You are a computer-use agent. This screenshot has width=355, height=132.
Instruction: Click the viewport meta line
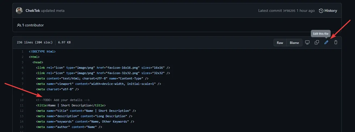click(99, 84)
